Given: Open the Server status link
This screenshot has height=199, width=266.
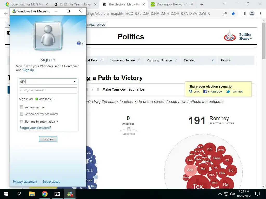Looking at the screenshot, I should tap(51, 182).
